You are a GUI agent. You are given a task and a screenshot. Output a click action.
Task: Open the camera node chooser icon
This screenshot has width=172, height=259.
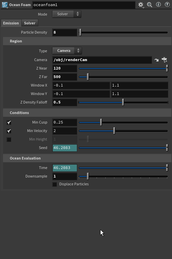click(x=164, y=60)
